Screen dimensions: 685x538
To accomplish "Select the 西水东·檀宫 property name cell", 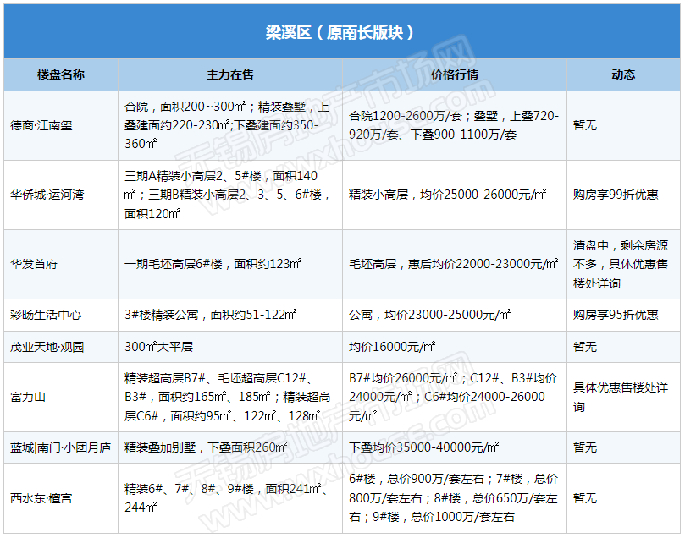I will [41, 498].
